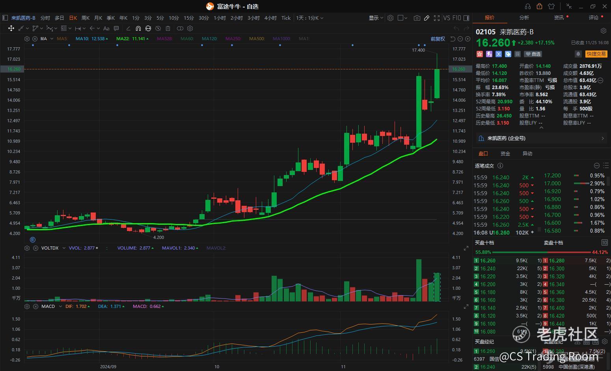The height and width of the screenshot is (371, 611).
Task: Open MACD indicator settings gear
Action: [27, 306]
